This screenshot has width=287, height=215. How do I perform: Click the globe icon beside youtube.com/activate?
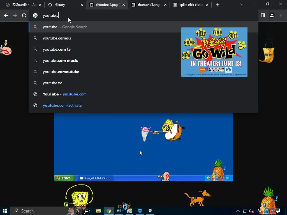[35, 105]
